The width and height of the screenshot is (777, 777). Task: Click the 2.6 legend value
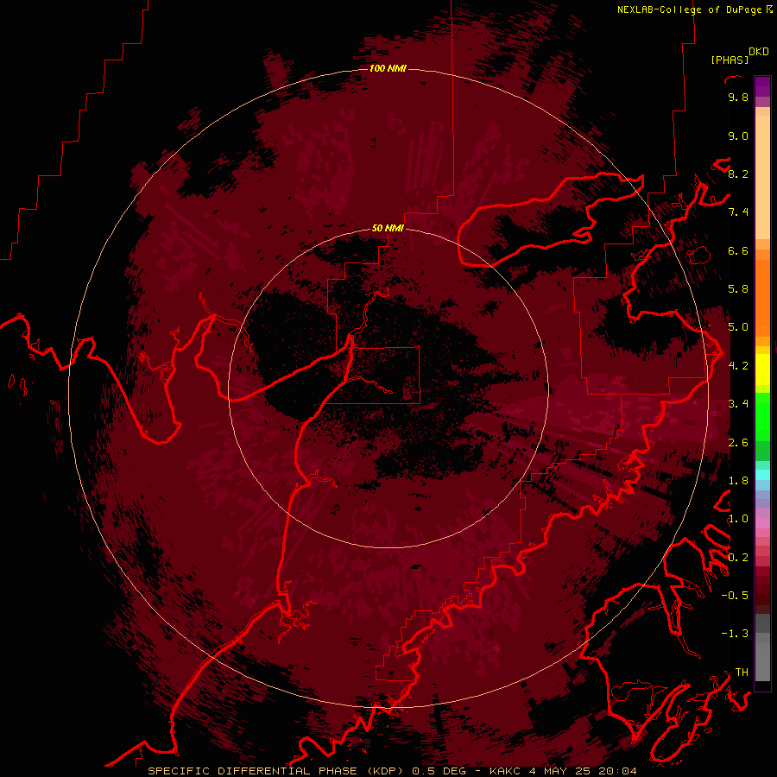click(x=738, y=443)
